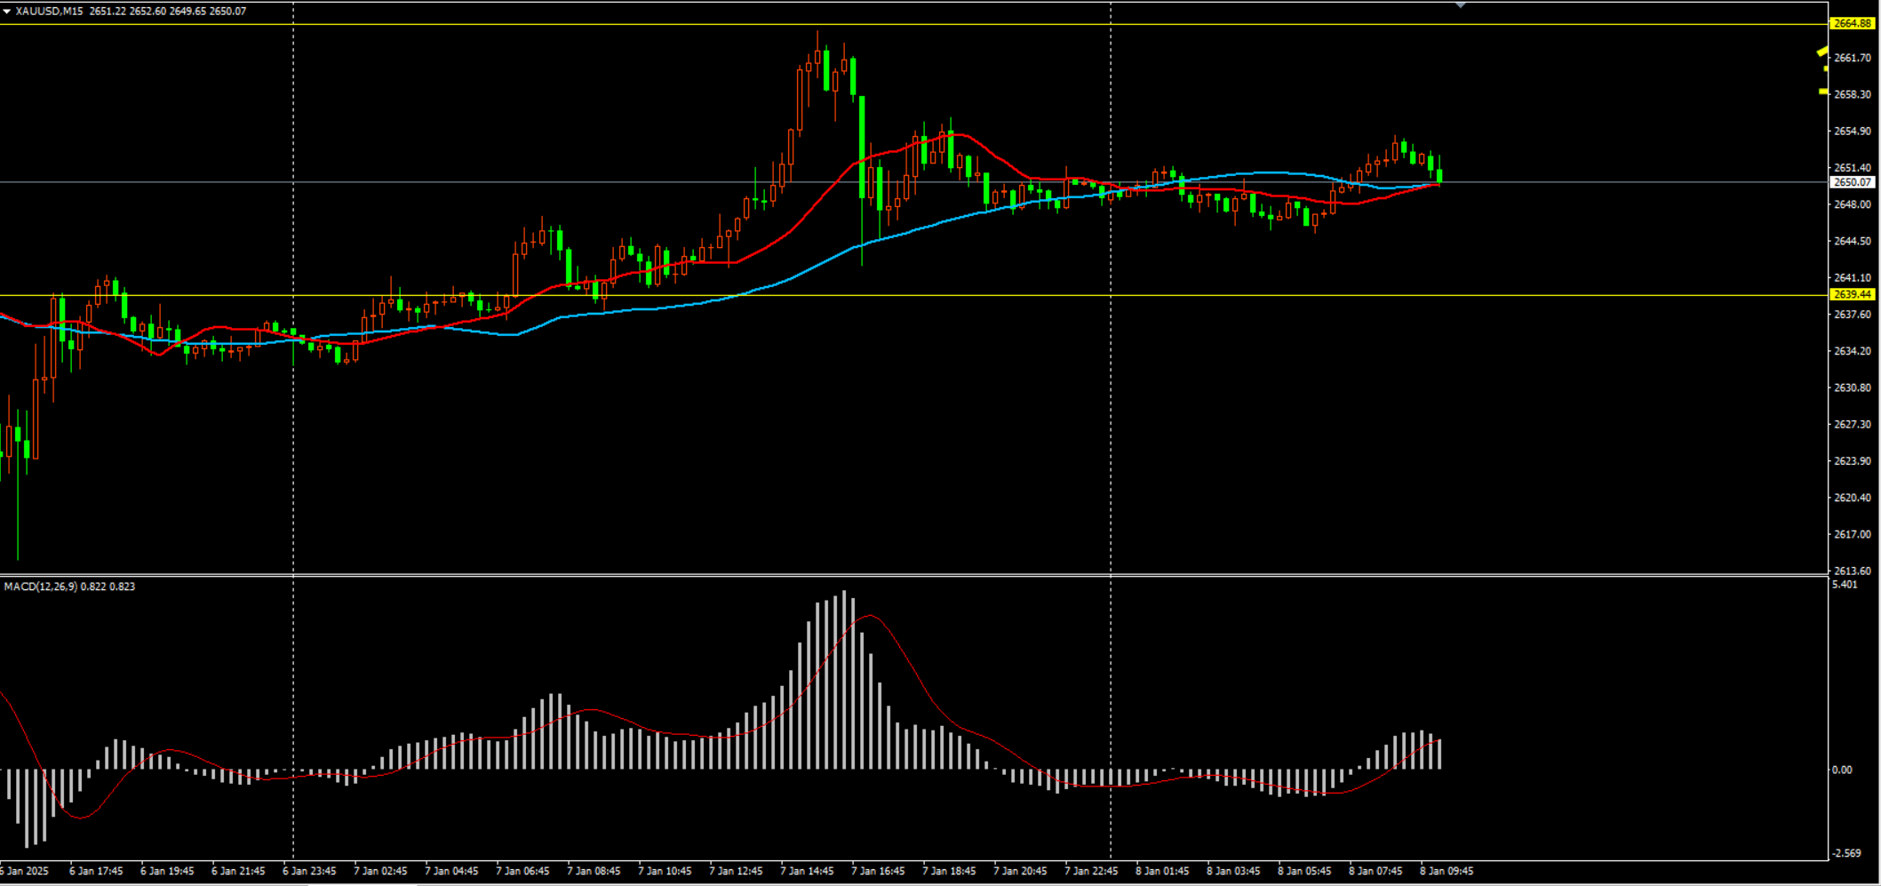Click the 8 Jan 05:45 time label
Viewport: 1881px width, 886px height.
click(1304, 871)
